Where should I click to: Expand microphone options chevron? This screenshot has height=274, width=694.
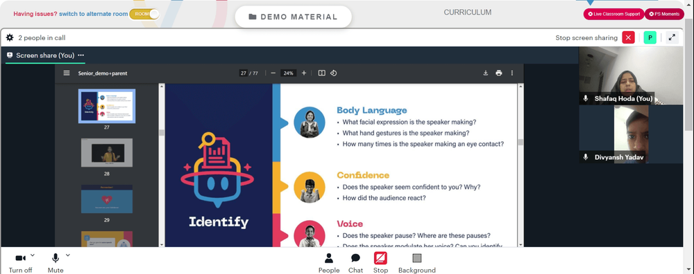tap(68, 255)
